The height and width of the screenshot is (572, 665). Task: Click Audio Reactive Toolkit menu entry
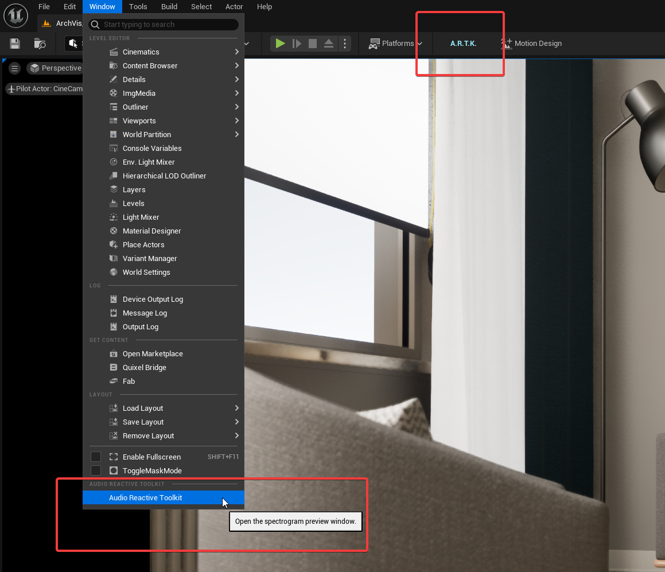coord(164,498)
